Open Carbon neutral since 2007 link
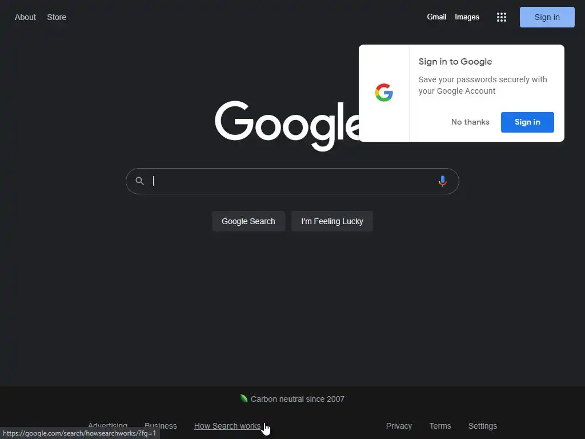 pos(297,399)
